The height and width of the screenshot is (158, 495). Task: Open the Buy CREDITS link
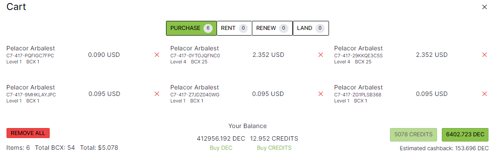point(274,148)
